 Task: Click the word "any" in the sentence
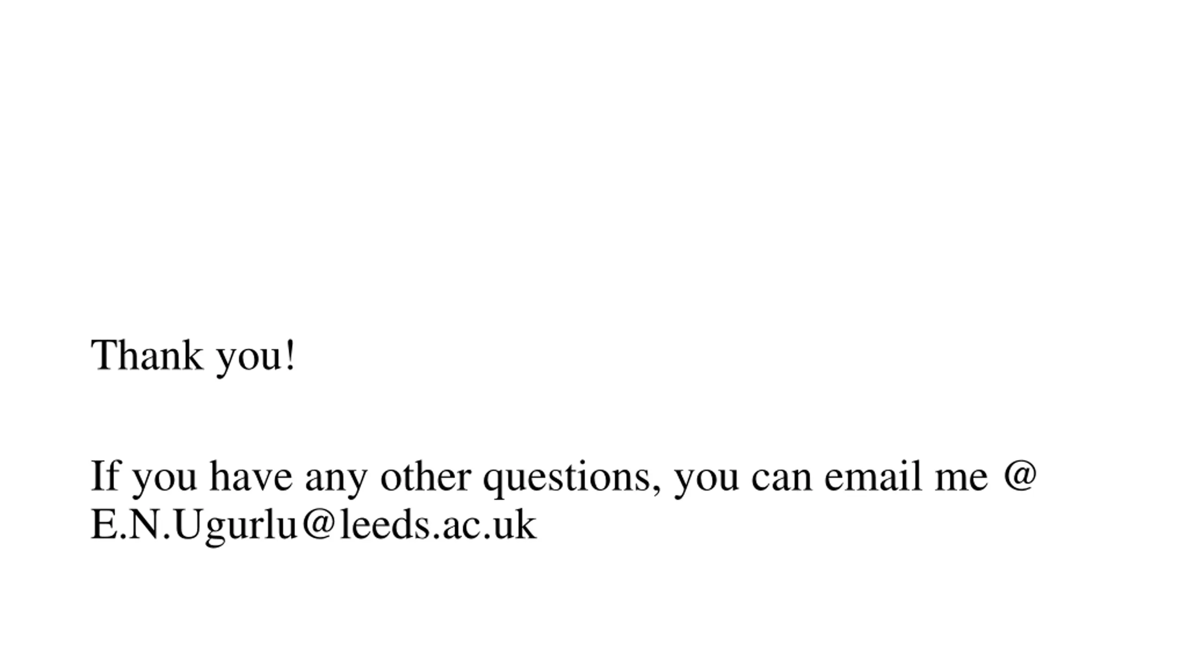click(x=336, y=479)
